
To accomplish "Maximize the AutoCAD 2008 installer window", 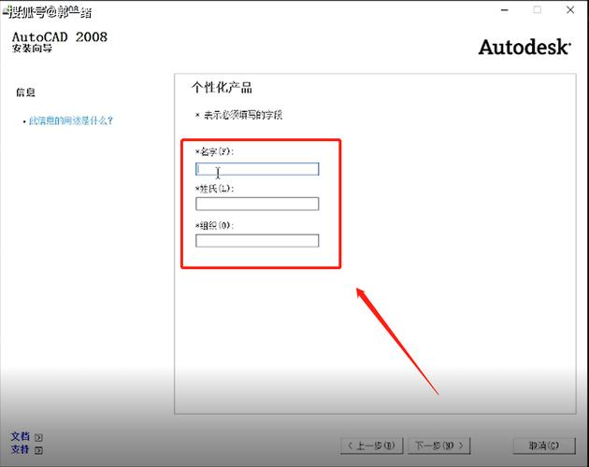I will 538,9.
